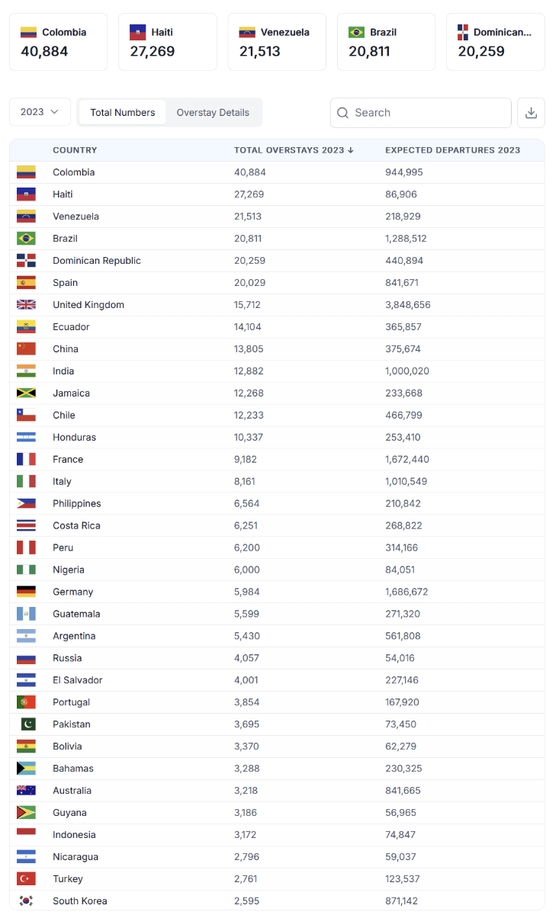559x915 pixels.
Task: Select the Spain table row
Action: (x=277, y=283)
